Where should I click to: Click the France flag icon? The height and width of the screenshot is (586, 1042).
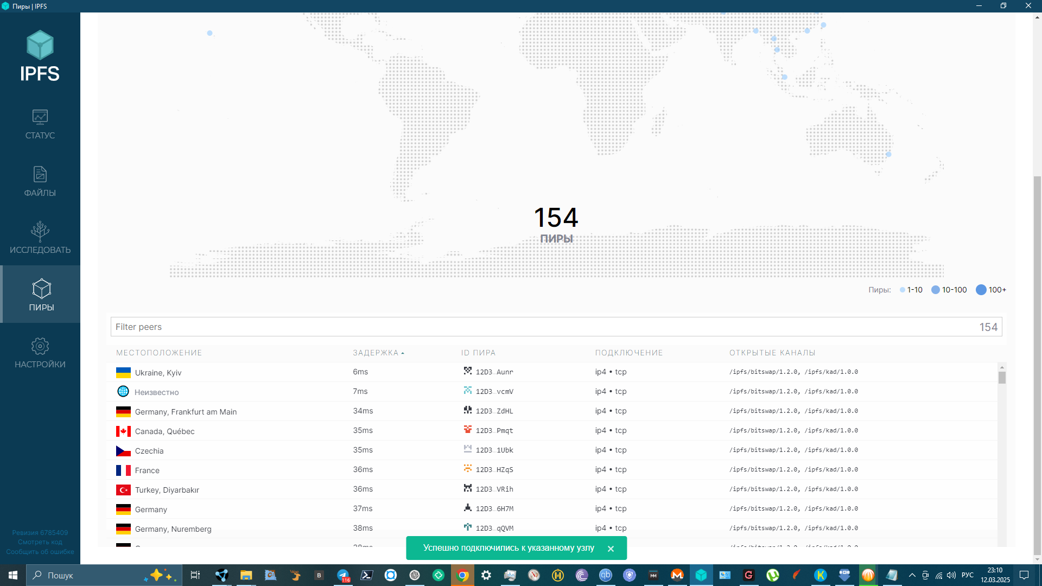coord(123,470)
